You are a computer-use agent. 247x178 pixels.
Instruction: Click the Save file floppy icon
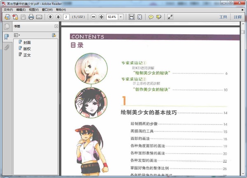(23, 17)
